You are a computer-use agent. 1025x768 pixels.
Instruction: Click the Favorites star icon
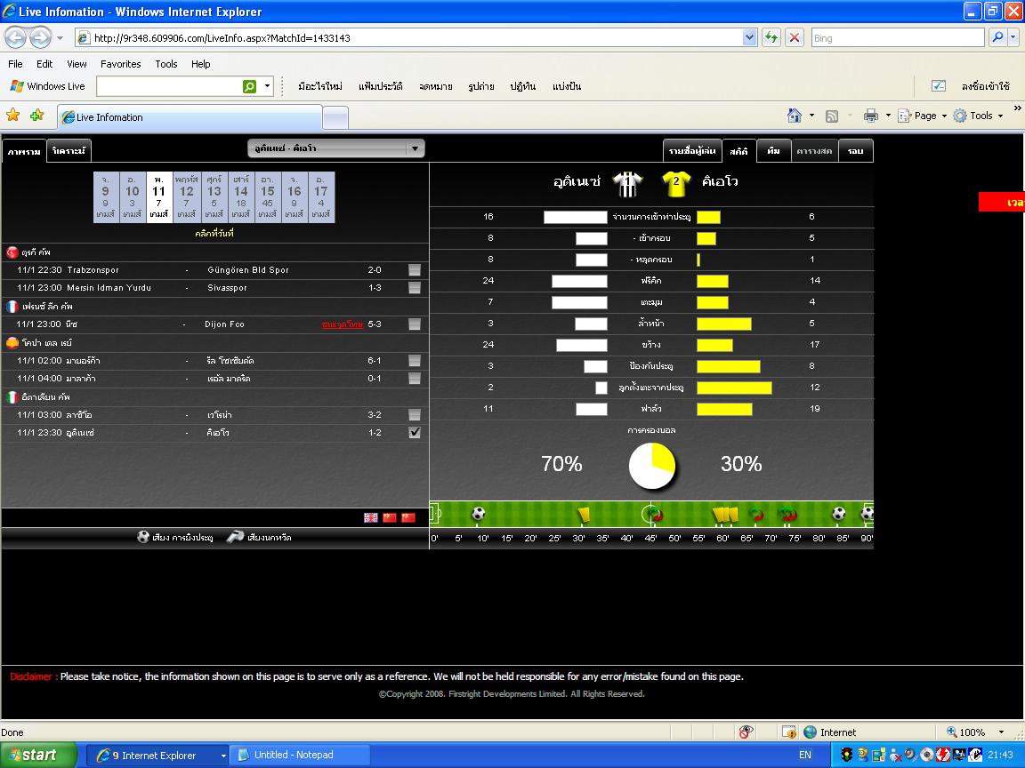pyautogui.click(x=12, y=116)
